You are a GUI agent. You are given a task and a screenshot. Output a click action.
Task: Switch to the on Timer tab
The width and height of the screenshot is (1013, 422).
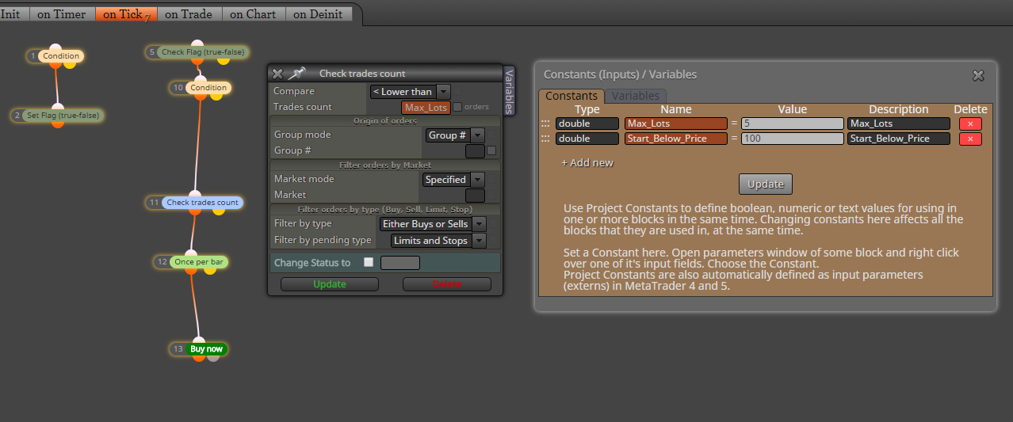[62, 13]
